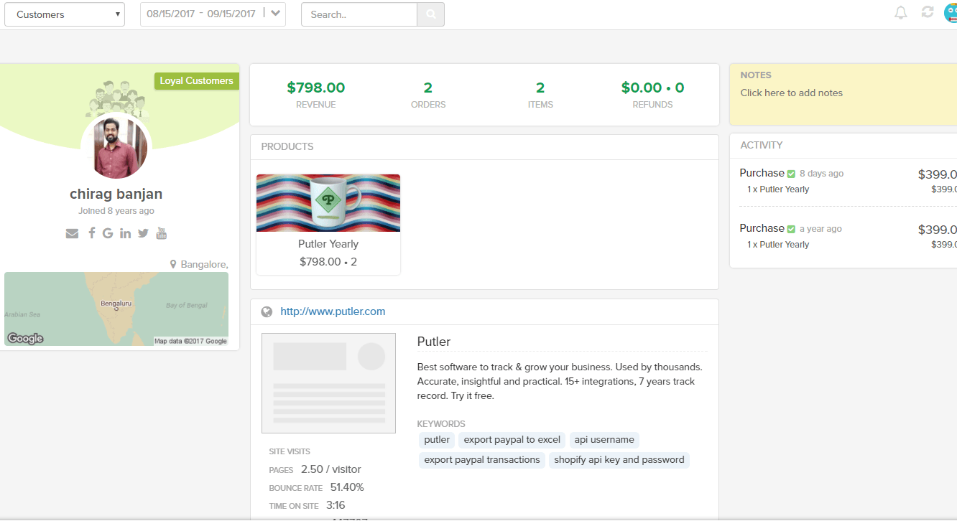Click '1 x Putler Yearly' under 8 days ago purchase
The height and width of the screenshot is (521, 957).
778,189
